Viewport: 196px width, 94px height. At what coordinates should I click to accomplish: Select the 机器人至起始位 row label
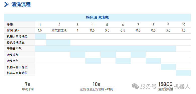tap(17, 73)
